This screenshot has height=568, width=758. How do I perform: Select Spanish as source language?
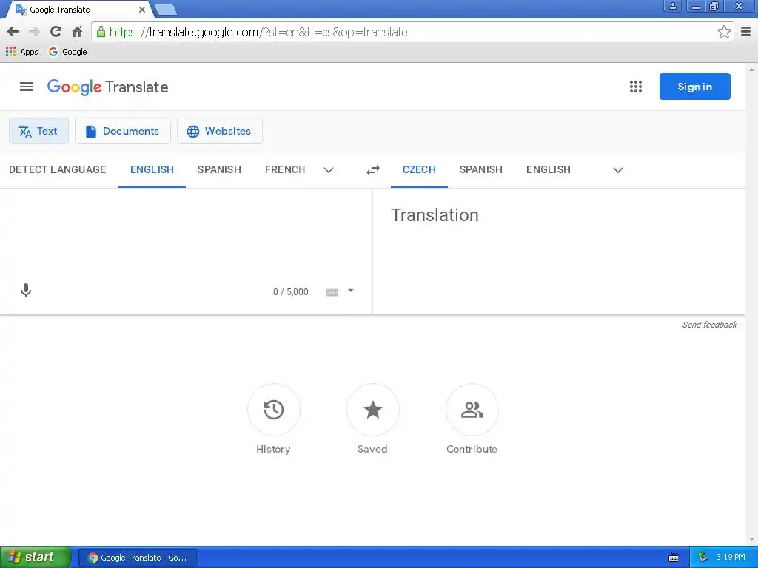point(219,169)
